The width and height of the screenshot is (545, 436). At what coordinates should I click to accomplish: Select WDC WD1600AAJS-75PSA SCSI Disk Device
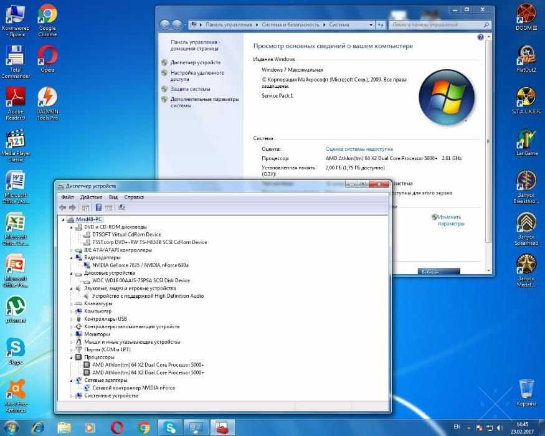pyautogui.click(x=141, y=280)
